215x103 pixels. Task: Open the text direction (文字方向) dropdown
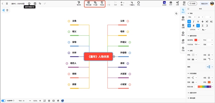(193, 30)
